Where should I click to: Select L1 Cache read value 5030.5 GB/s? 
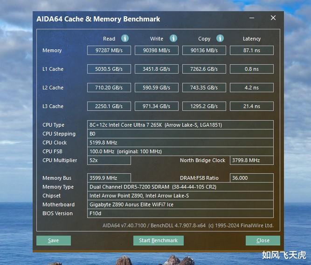[109, 69]
